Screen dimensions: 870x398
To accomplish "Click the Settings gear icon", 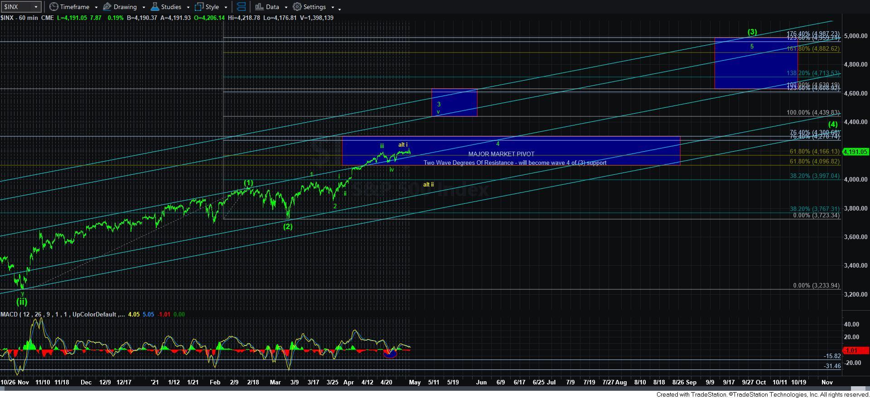I will click(297, 7).
